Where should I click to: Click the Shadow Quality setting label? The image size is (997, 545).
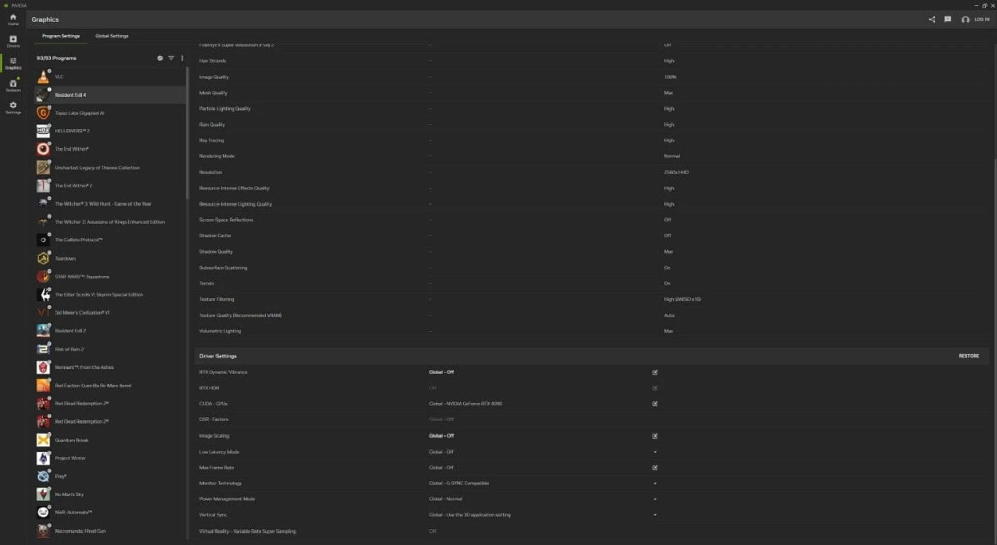point(216,252)
